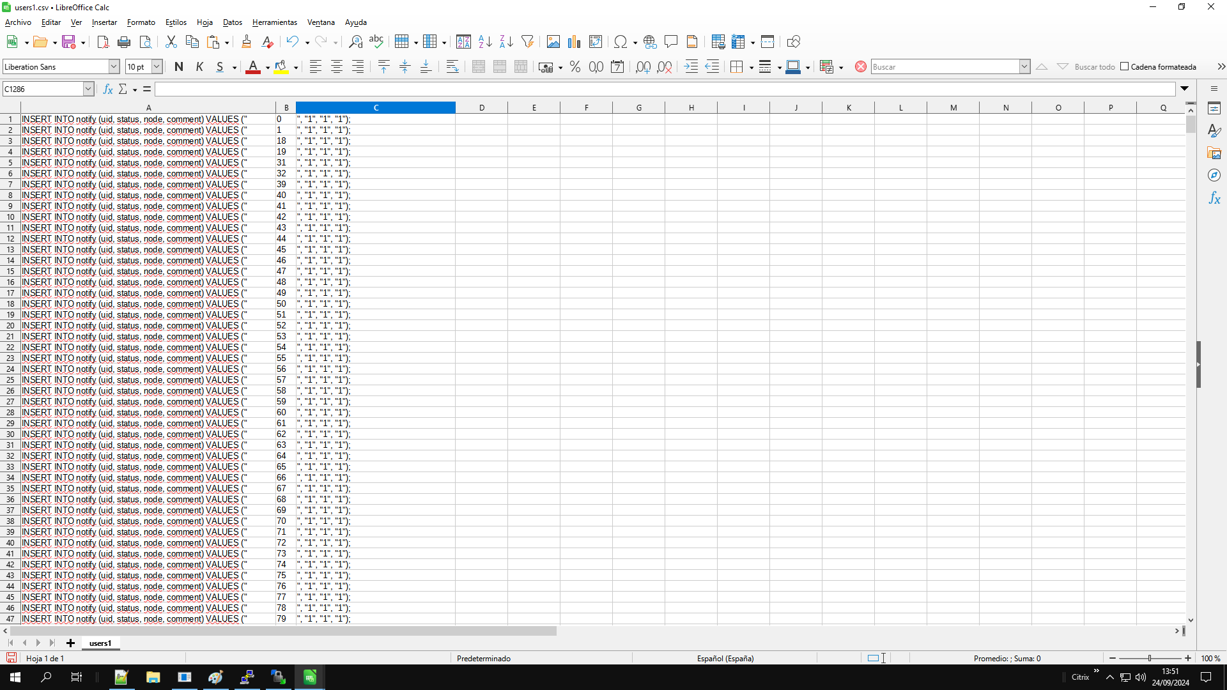Open the paste options dropdown
Image resolution: width=1227 pixels, height=690 pixels.
(227, 43)
